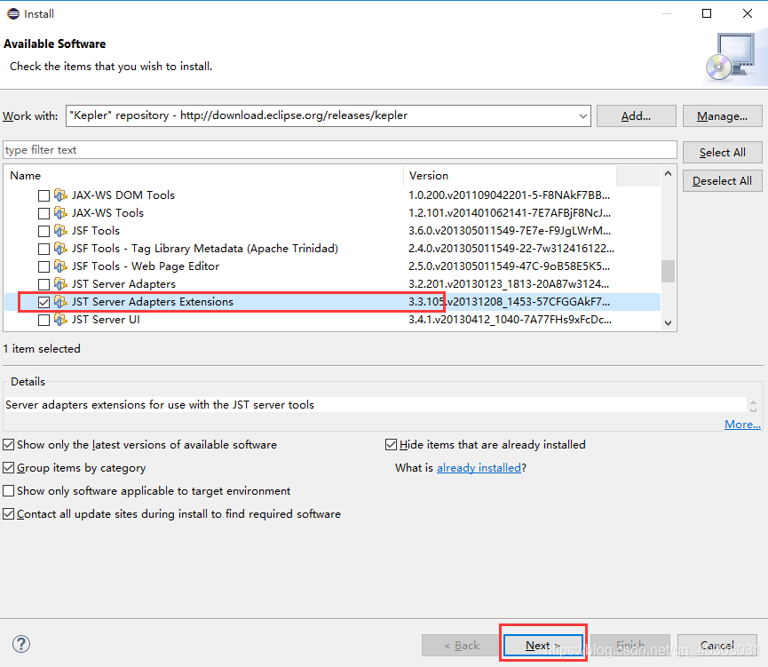Image resolution: width=768 pixels, height=667 pixels.
Task: Maximize the Install dialog window
Action: [707, 13]
